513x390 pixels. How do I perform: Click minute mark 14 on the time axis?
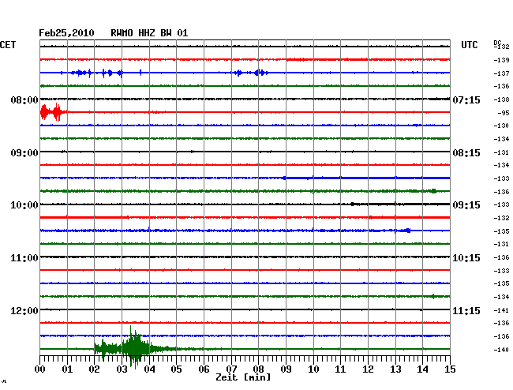(422, 369)
